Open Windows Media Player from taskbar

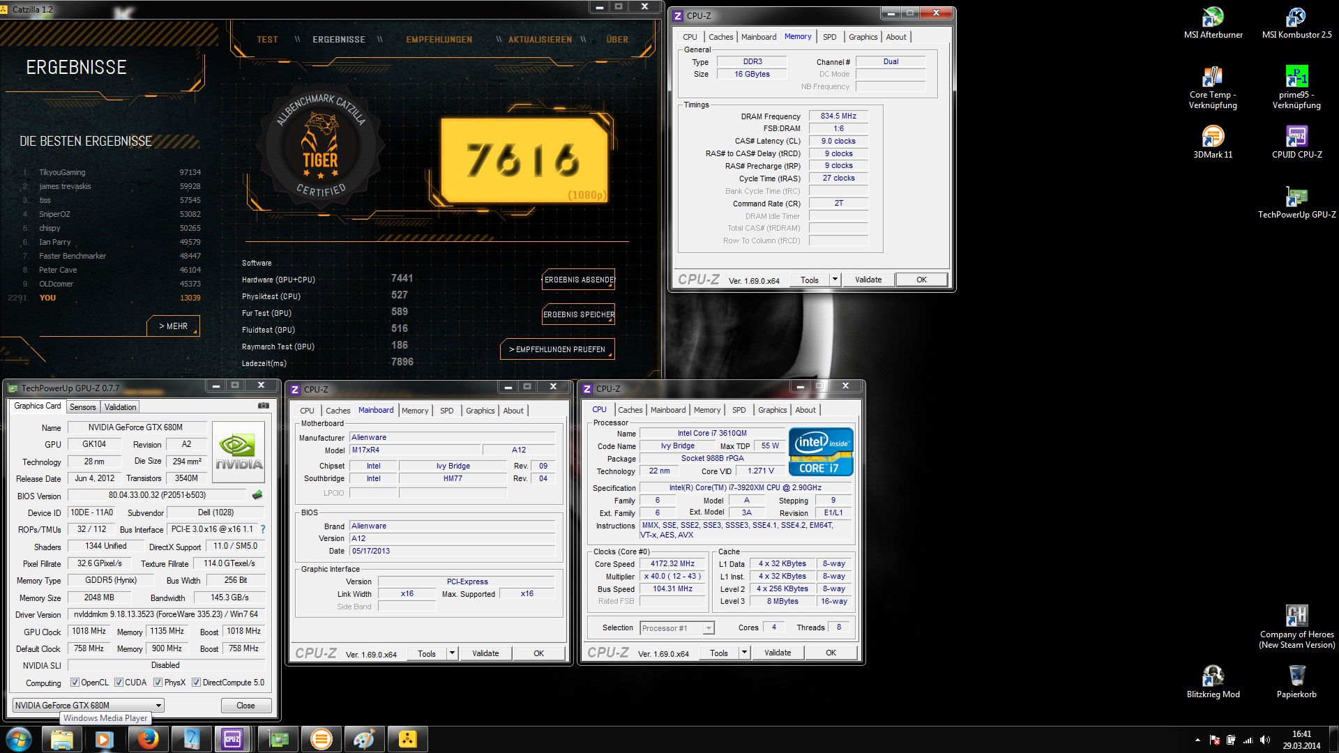pyautogui.click(x=104, y=739)
